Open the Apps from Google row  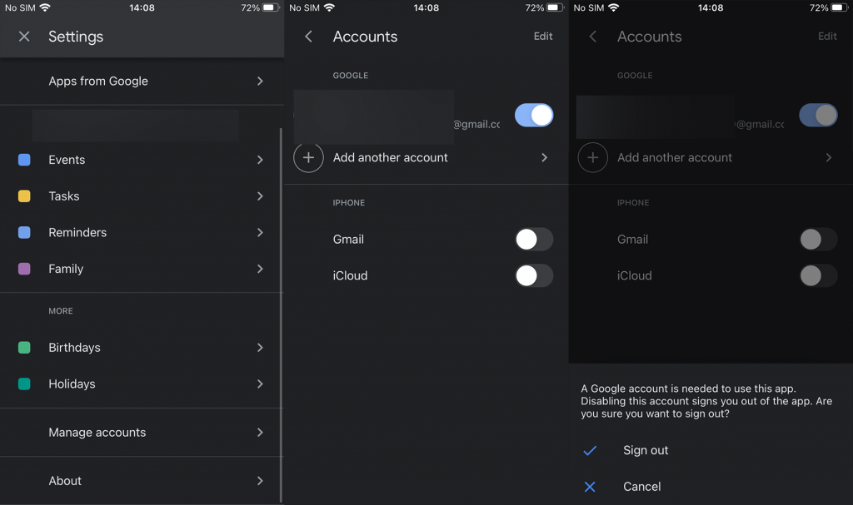[142, 81]
